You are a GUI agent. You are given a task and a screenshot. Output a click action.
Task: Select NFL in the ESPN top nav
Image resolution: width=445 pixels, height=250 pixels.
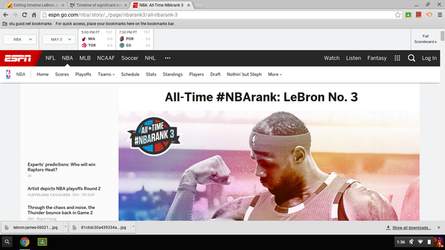click(50, 58)
